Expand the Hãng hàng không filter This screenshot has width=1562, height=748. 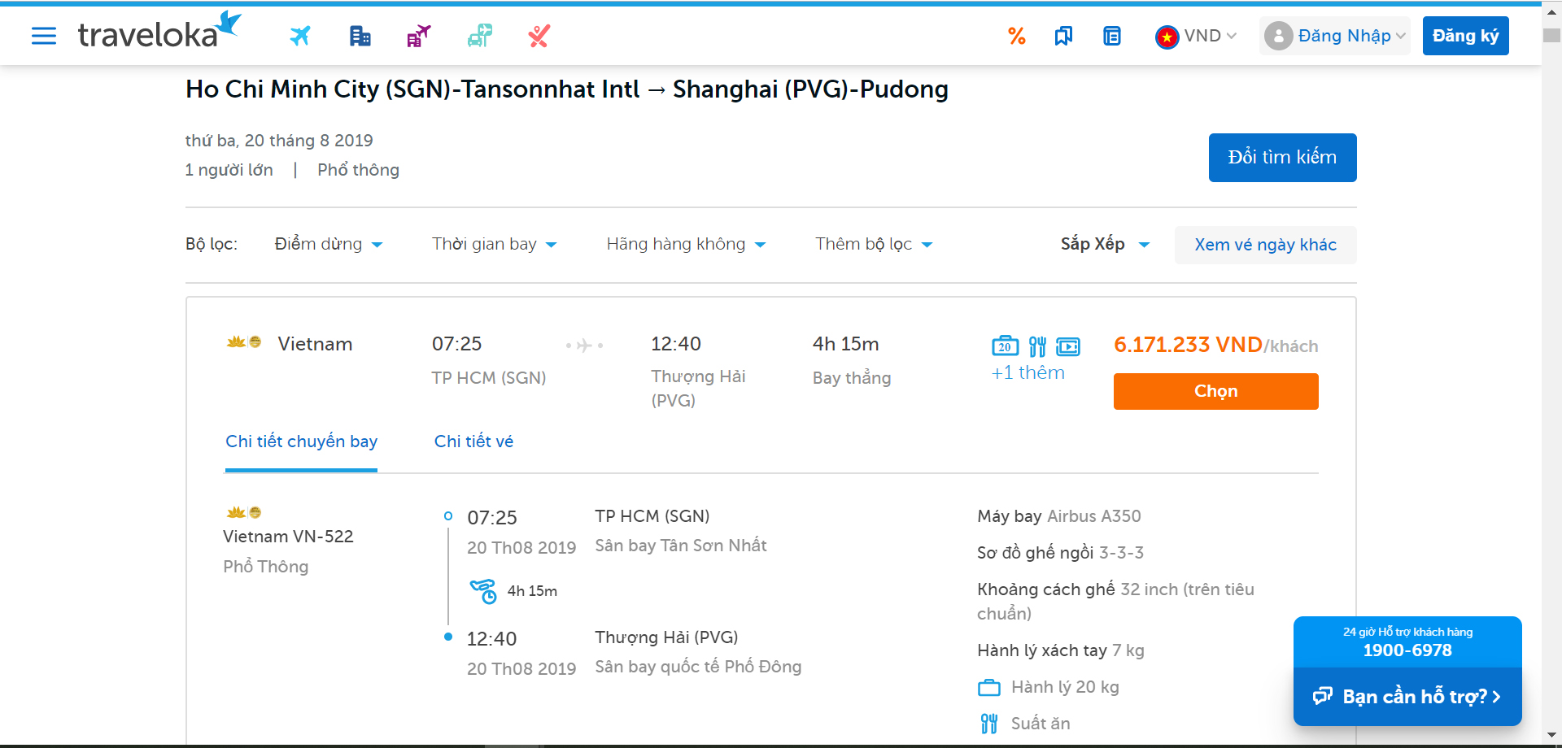click(x=686, y=244)
